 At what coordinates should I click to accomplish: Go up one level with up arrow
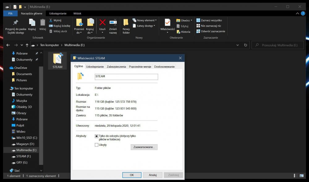tap(27, 45)
